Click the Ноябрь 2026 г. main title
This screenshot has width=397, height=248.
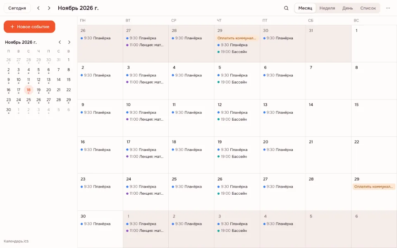78,8
